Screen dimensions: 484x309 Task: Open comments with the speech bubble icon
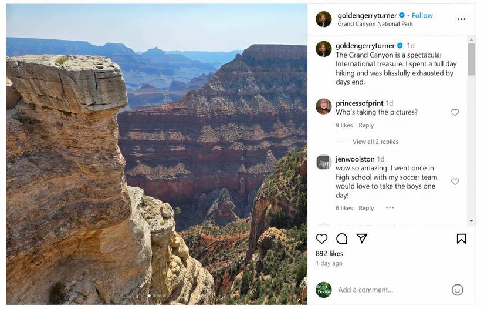[x=341, y=239]
